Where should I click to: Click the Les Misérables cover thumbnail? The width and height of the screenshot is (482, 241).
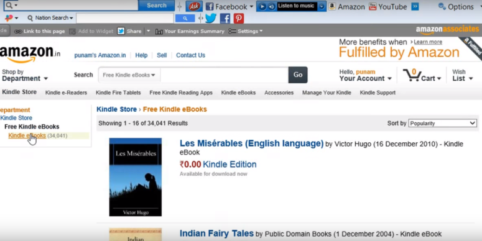[135, 177]
